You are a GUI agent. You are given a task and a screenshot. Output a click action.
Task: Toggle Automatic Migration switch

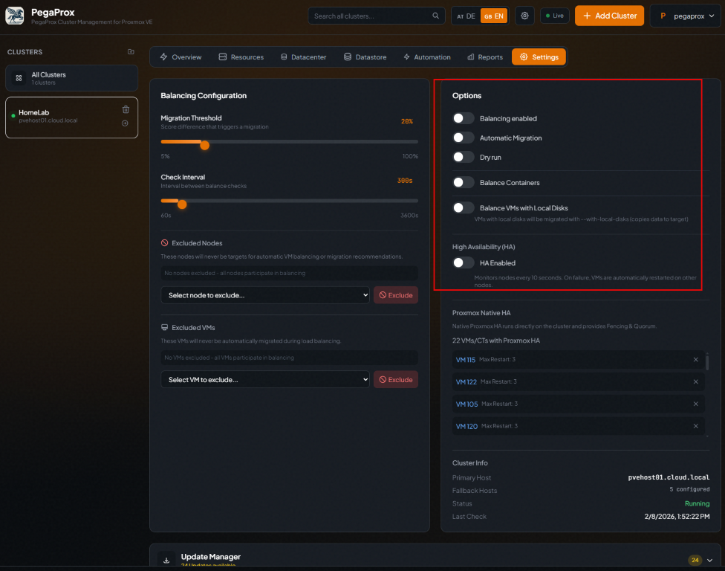point(464,138)
